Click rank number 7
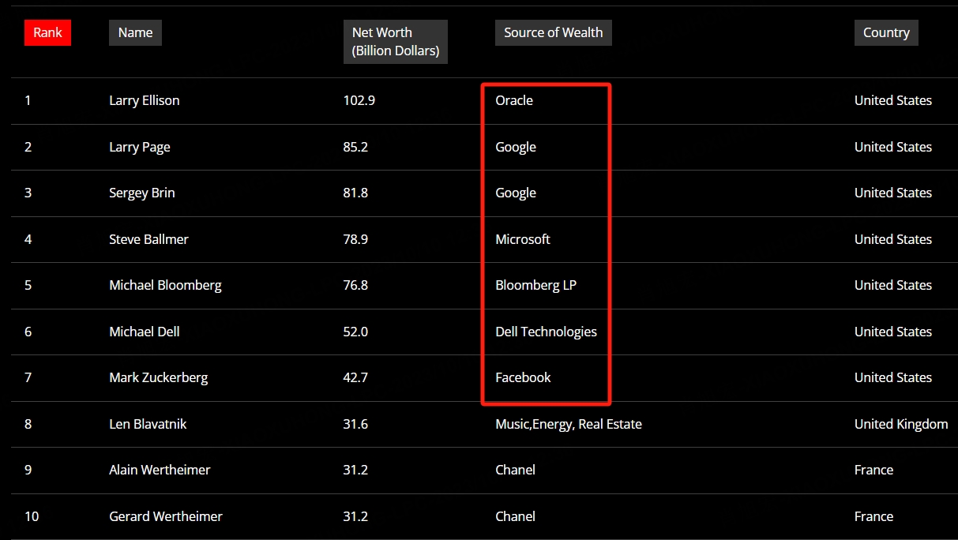The image size is (958, 540). (28, 377)
